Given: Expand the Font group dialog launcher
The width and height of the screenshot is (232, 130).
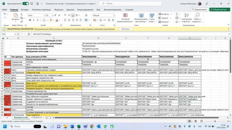Looking at the screenshot, I should [x=61, y=25].
